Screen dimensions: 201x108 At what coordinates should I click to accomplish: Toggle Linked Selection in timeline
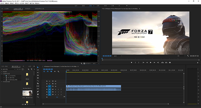pyautogui.click(x=51, y=72)
